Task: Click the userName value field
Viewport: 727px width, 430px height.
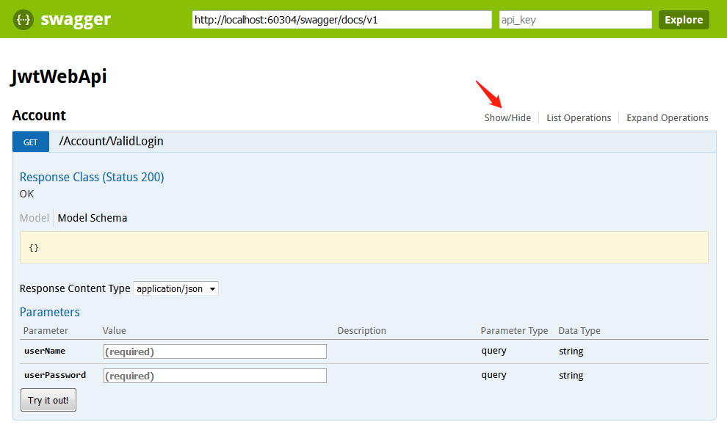Action: point(215,351)
